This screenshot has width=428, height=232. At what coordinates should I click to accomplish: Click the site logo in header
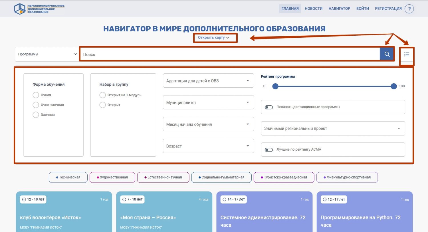coord(39,9)
